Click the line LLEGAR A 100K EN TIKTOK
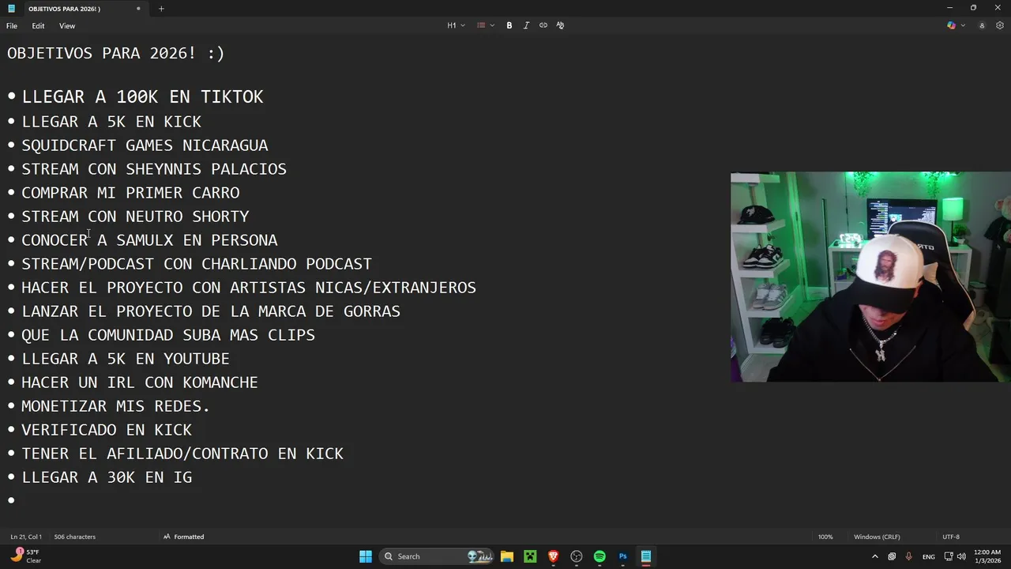Viewport: 1011px width, 569px height. (x=142, y=96)
